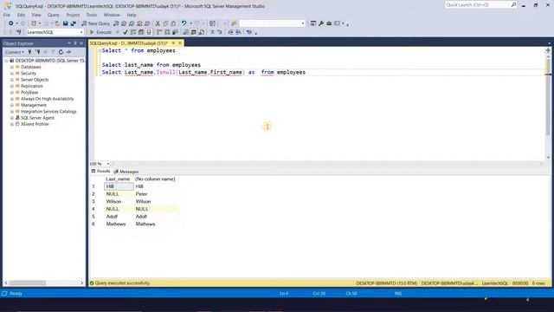Screen dimensions: 554x312
Task: Toggle IntelliSense Enabled button
Action: pos(149,32)
